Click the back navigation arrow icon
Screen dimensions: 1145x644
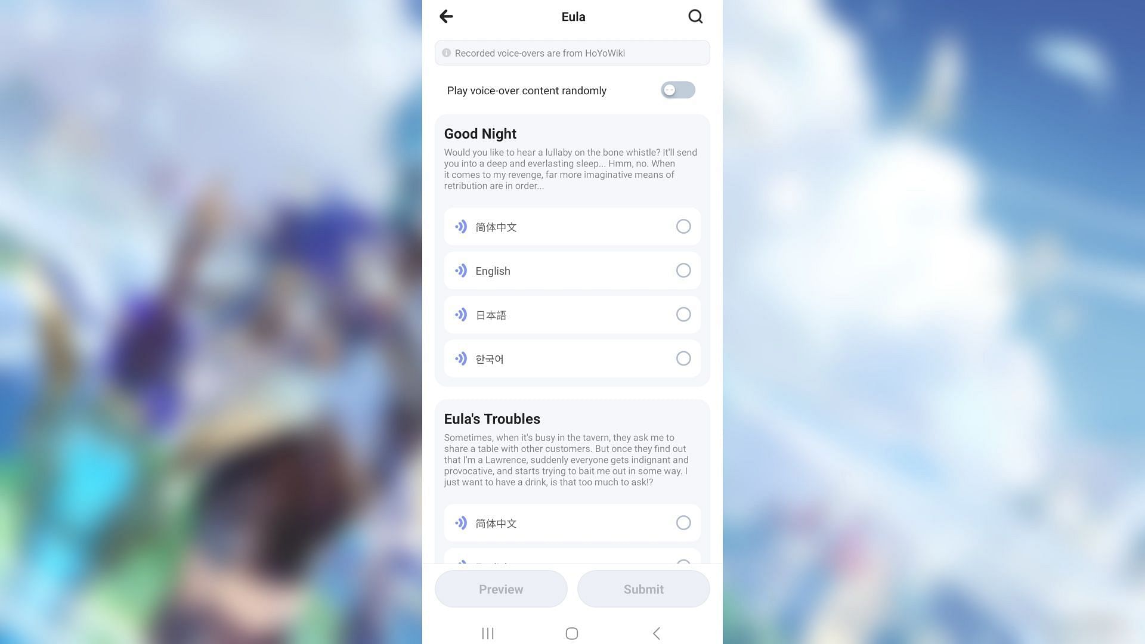[x=446, y=16]
